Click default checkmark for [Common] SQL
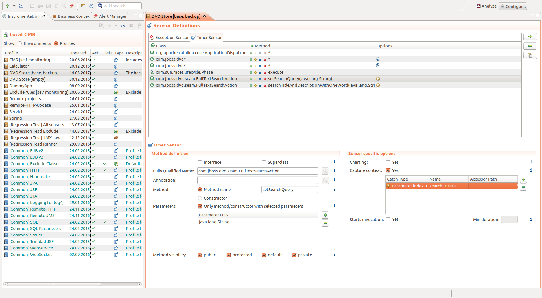This screenshot has height=298, width=542. [105, 222]
